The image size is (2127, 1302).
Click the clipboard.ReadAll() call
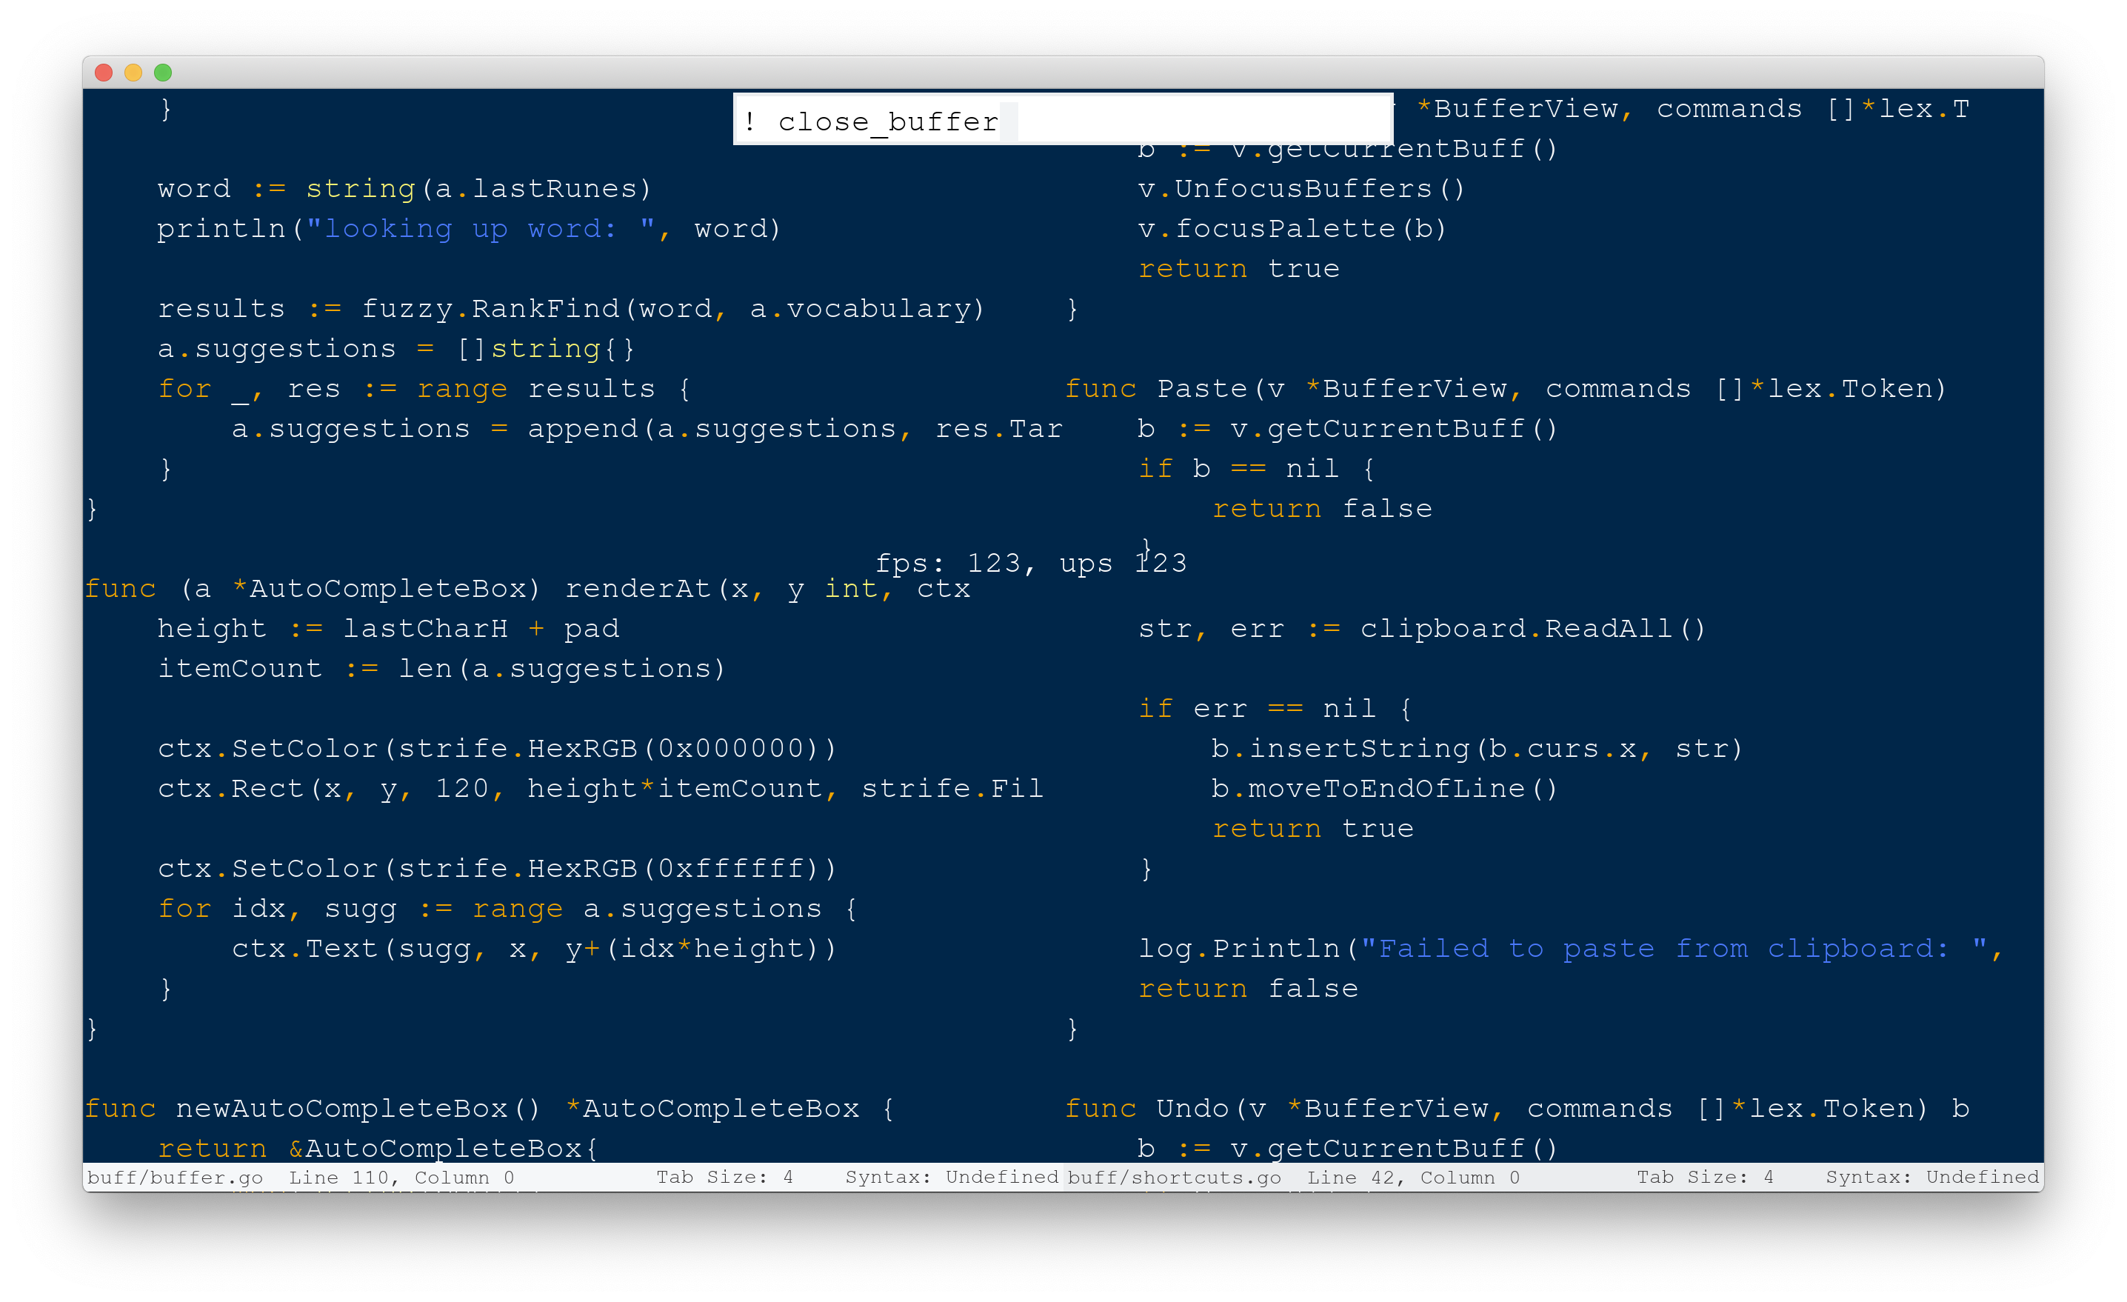coord(1532,630)
